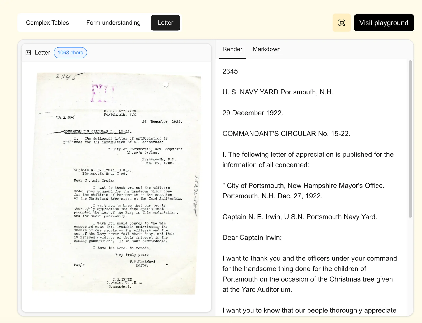Click the 1063 chars badge

(70, 53)
